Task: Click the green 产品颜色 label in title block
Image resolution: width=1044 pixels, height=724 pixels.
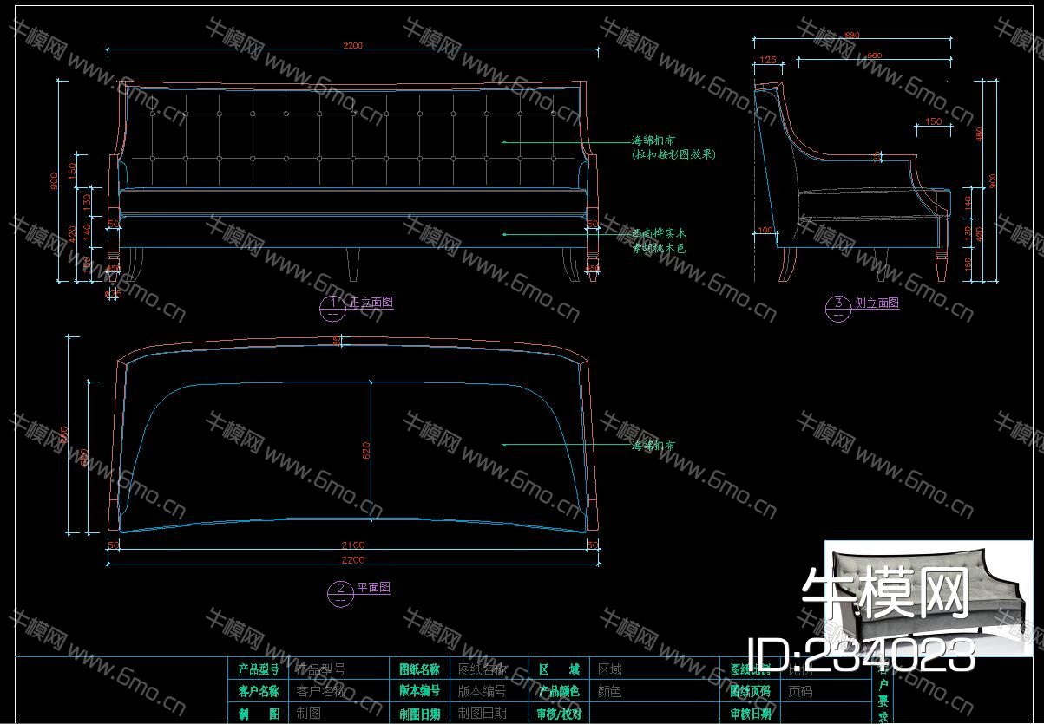Action: click(x=558, y=692)
